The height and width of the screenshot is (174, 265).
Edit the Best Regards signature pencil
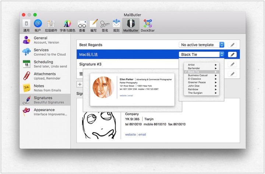click(x=232, y=45)
